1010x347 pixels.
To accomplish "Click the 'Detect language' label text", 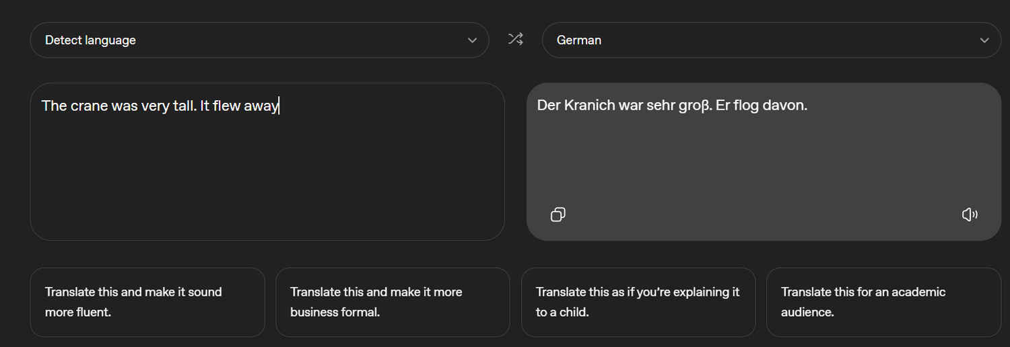I will point(90,40).
